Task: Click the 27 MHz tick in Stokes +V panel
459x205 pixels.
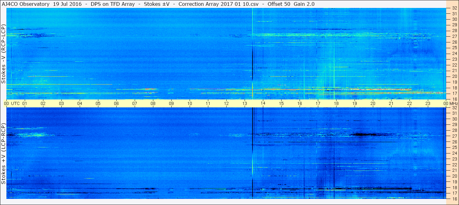Action: [x=454, y=136]
